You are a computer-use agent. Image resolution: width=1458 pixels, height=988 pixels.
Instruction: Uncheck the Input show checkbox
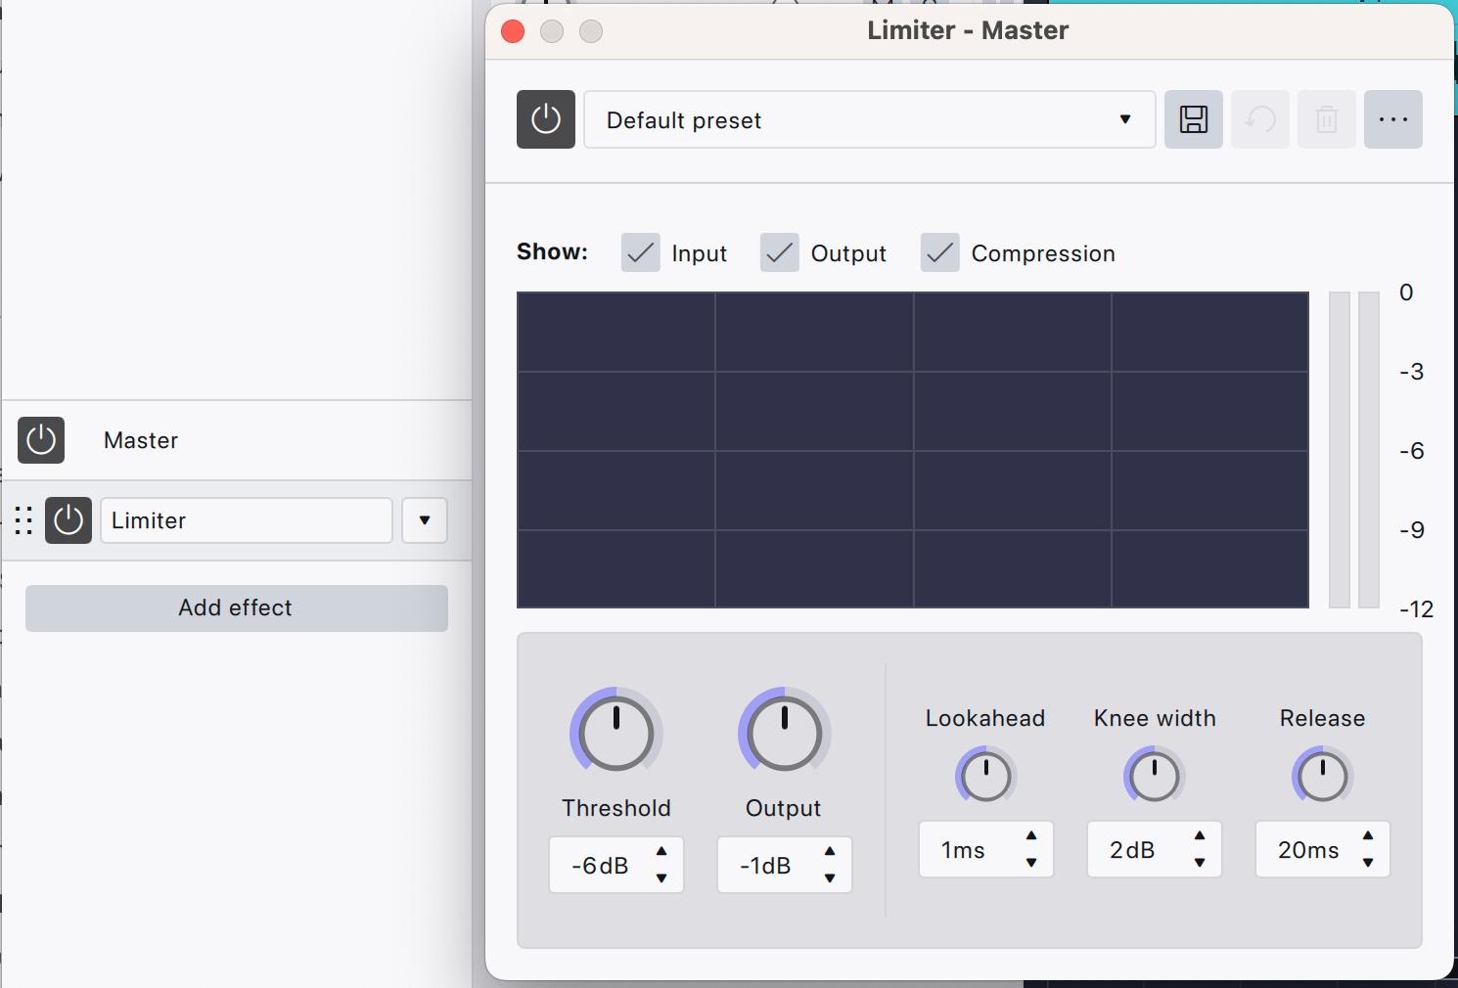(x=641, y=252)
